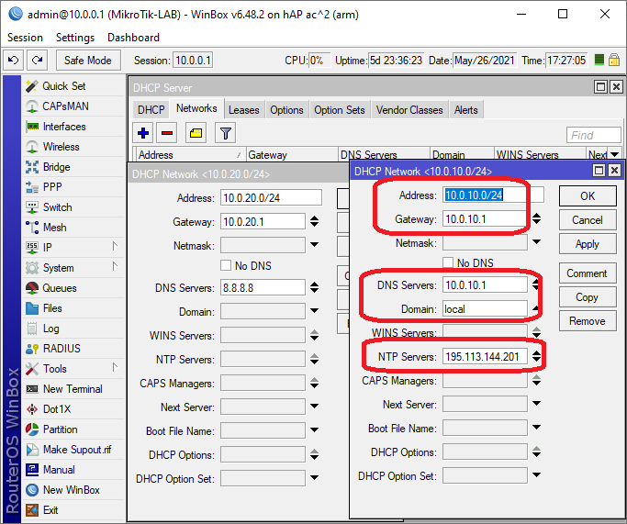Expand Tools submenu in sidebar
This screenshot has width=627, height=524.
(115, 367)
